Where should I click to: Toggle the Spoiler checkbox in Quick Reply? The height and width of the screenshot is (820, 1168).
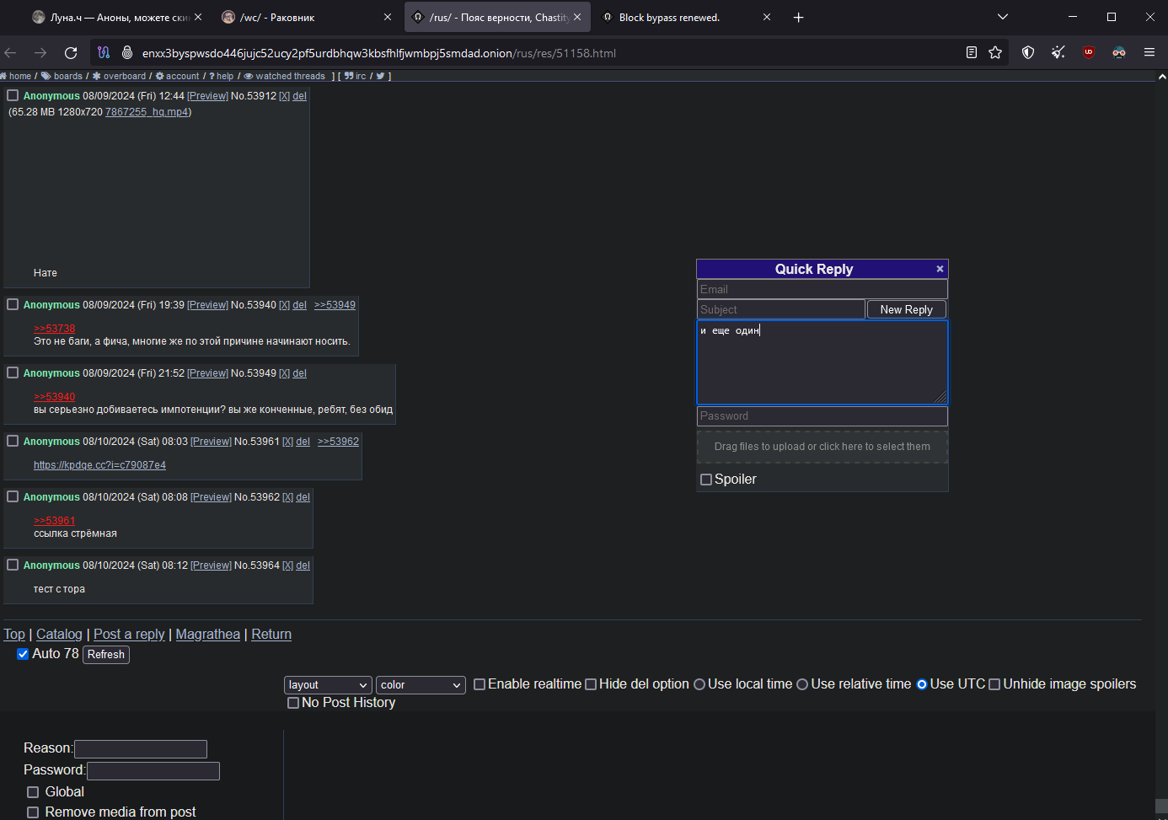tap(706, 480)
